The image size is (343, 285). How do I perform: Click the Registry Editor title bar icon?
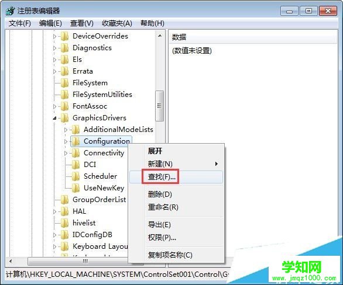[11, 11]
